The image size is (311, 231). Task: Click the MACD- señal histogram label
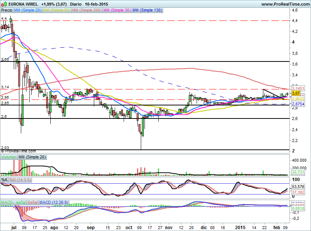click(x=12, y=202)
